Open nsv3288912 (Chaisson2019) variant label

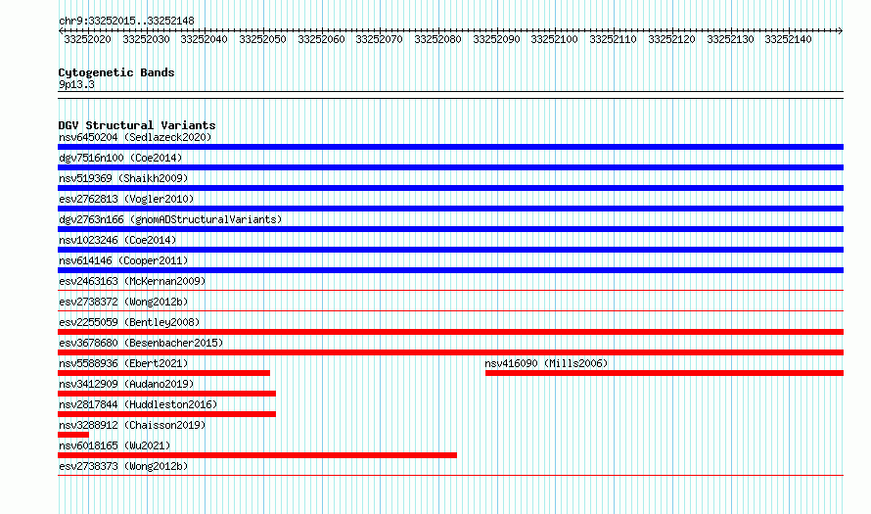pos(132,425)
